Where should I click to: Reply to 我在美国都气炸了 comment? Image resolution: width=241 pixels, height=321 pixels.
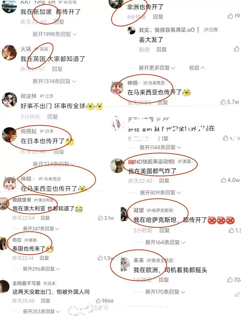164,181
